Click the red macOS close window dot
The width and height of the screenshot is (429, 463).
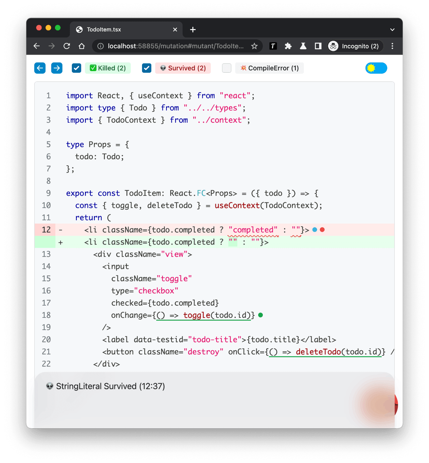(39, 28)
